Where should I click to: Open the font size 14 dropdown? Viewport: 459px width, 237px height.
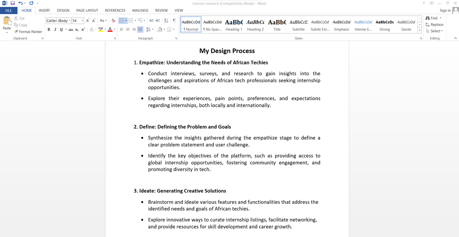83,20
